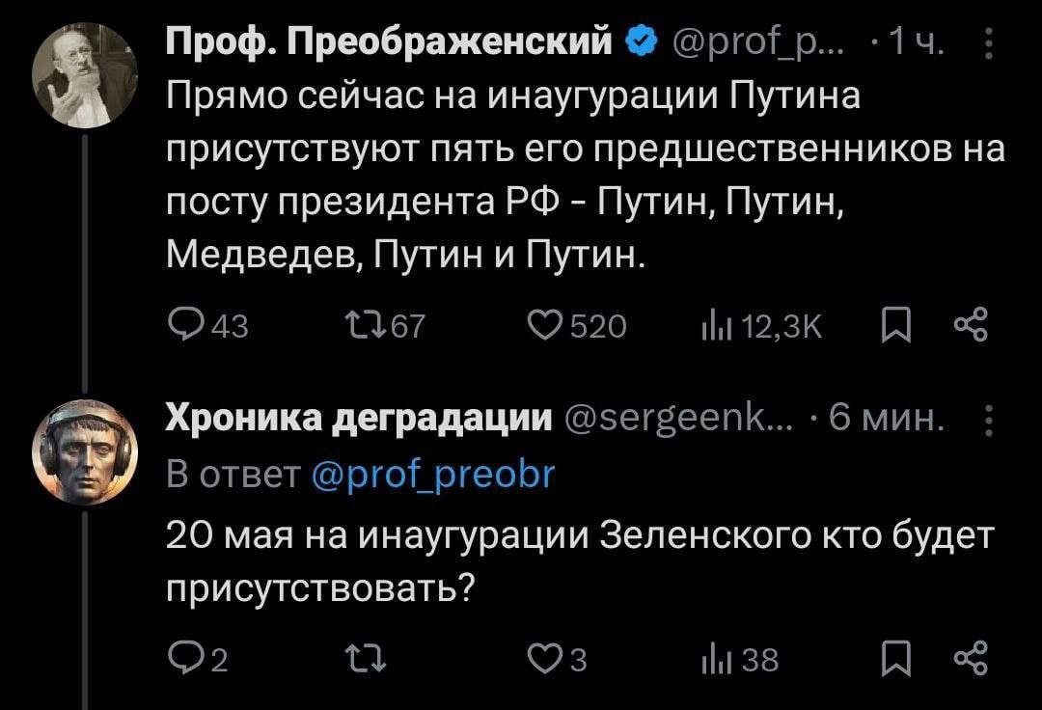Click Хроника деградации's avatar with headphones
Screen dimensions: 1042x710
coord(85,451)
